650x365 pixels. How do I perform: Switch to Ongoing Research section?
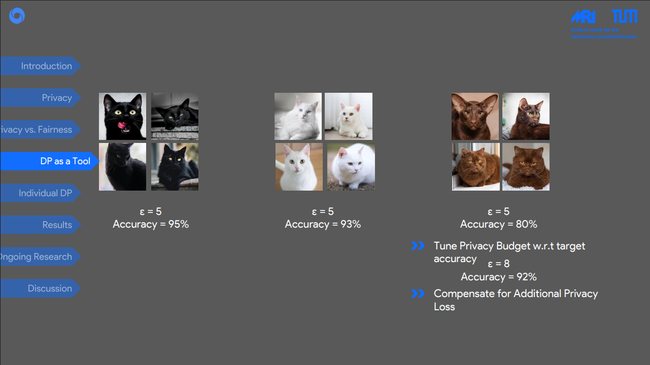[x=40, y=257]
